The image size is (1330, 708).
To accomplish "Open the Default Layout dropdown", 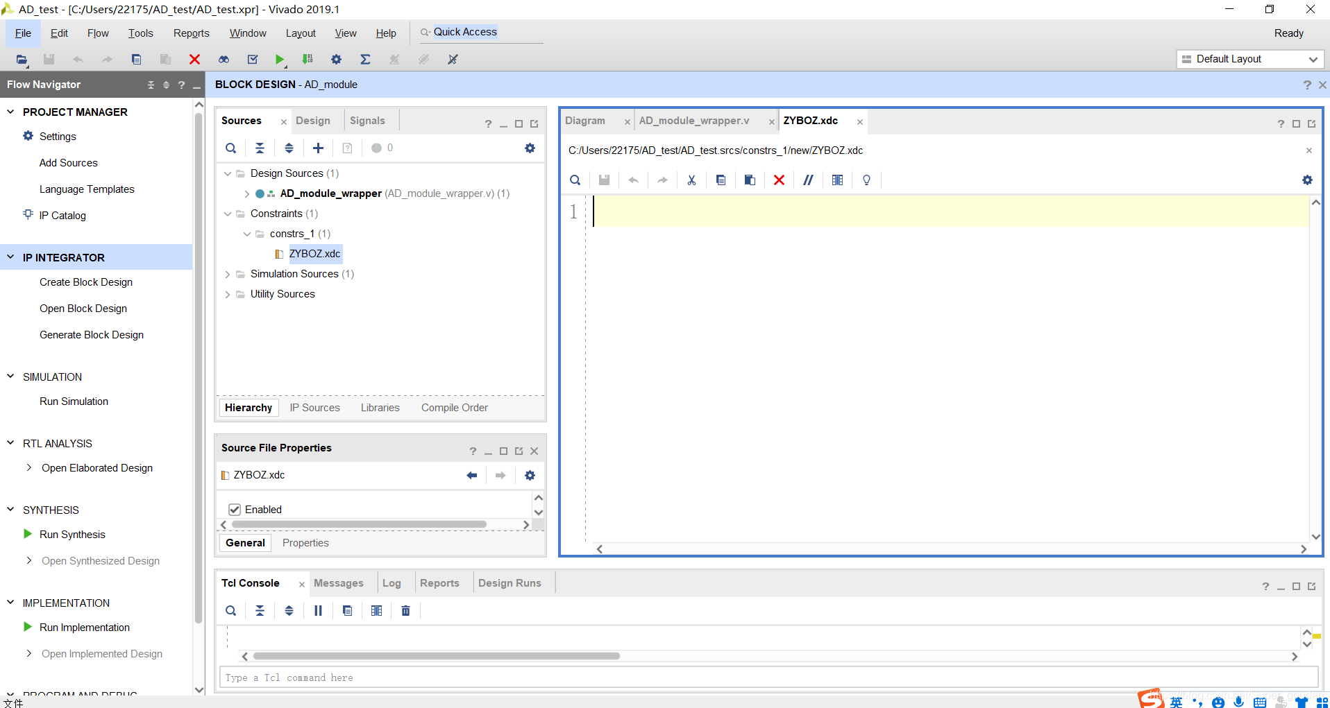I will (x=1250, y=59).
